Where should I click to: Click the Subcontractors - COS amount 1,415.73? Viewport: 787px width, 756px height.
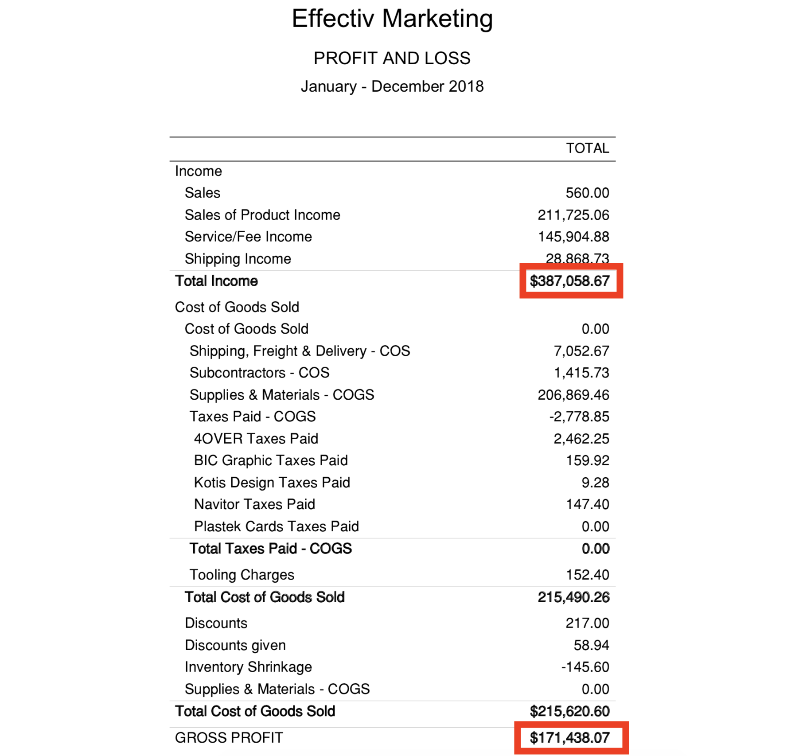pos(581,373)
